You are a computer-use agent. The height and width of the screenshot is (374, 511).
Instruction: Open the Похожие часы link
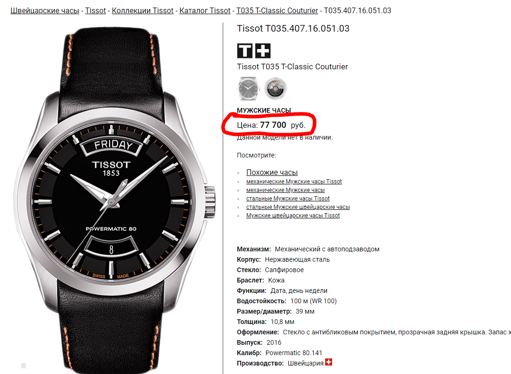[x=272, y=172]
